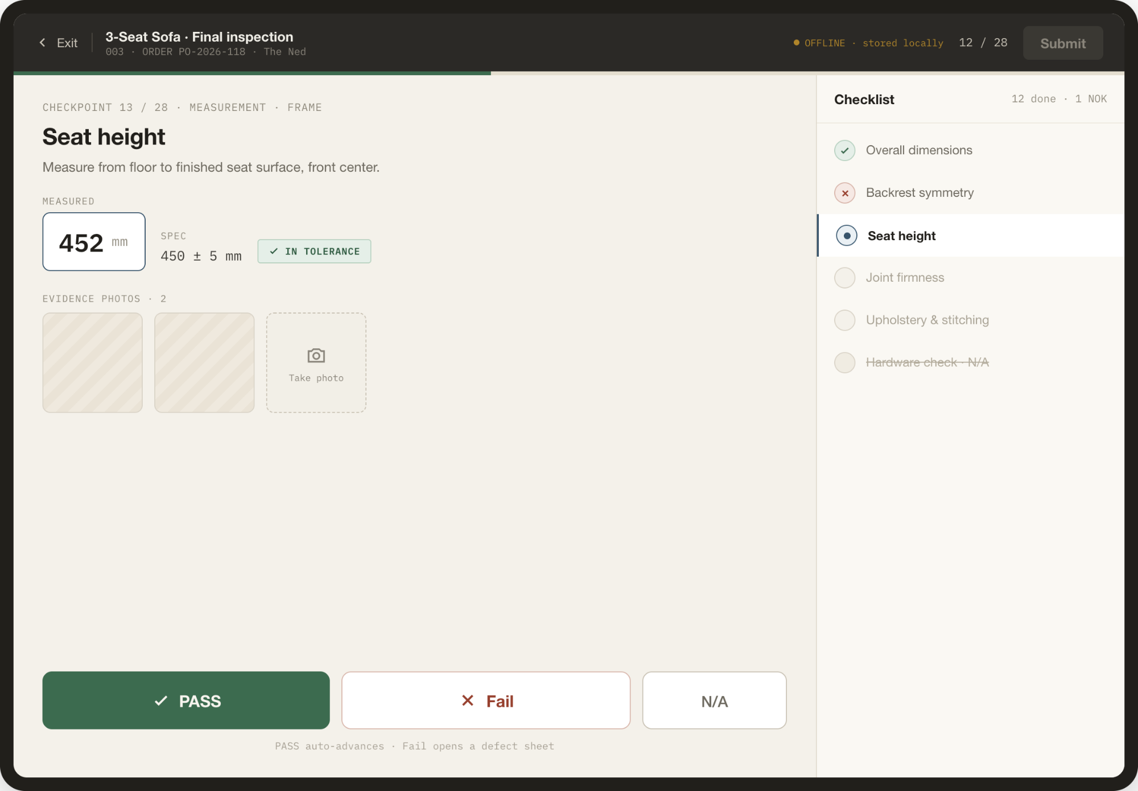
Task: Click the checkmark in the In Tolerance badge
Action: 274,251
